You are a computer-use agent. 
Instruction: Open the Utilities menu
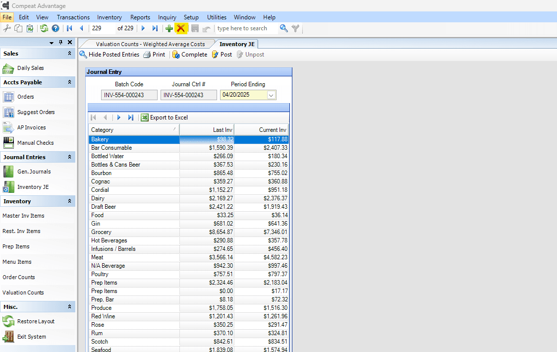tap(217, 17)
